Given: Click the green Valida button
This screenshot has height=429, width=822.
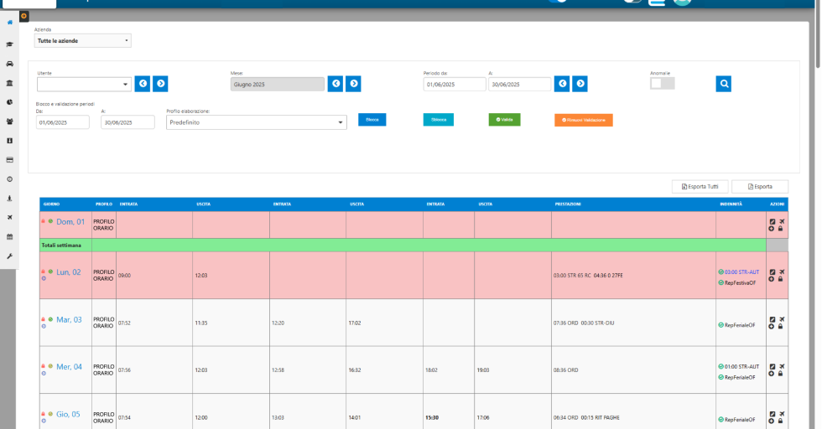Looking at the screenshot, I should point(504,120).
